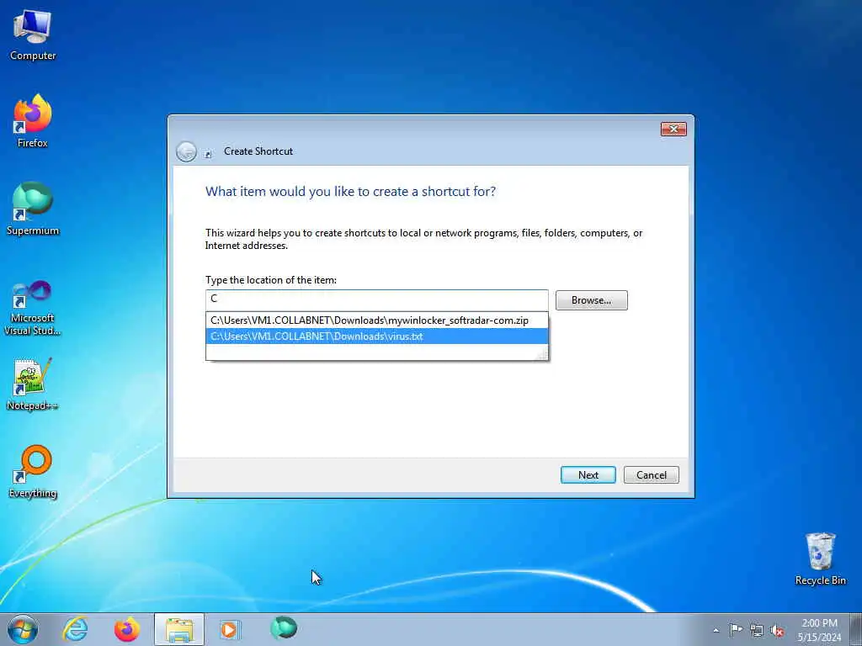The height and width of the screenshot is (646, 862).
Task: Click the Show desktop strip
Action: (x=856, y=629)
